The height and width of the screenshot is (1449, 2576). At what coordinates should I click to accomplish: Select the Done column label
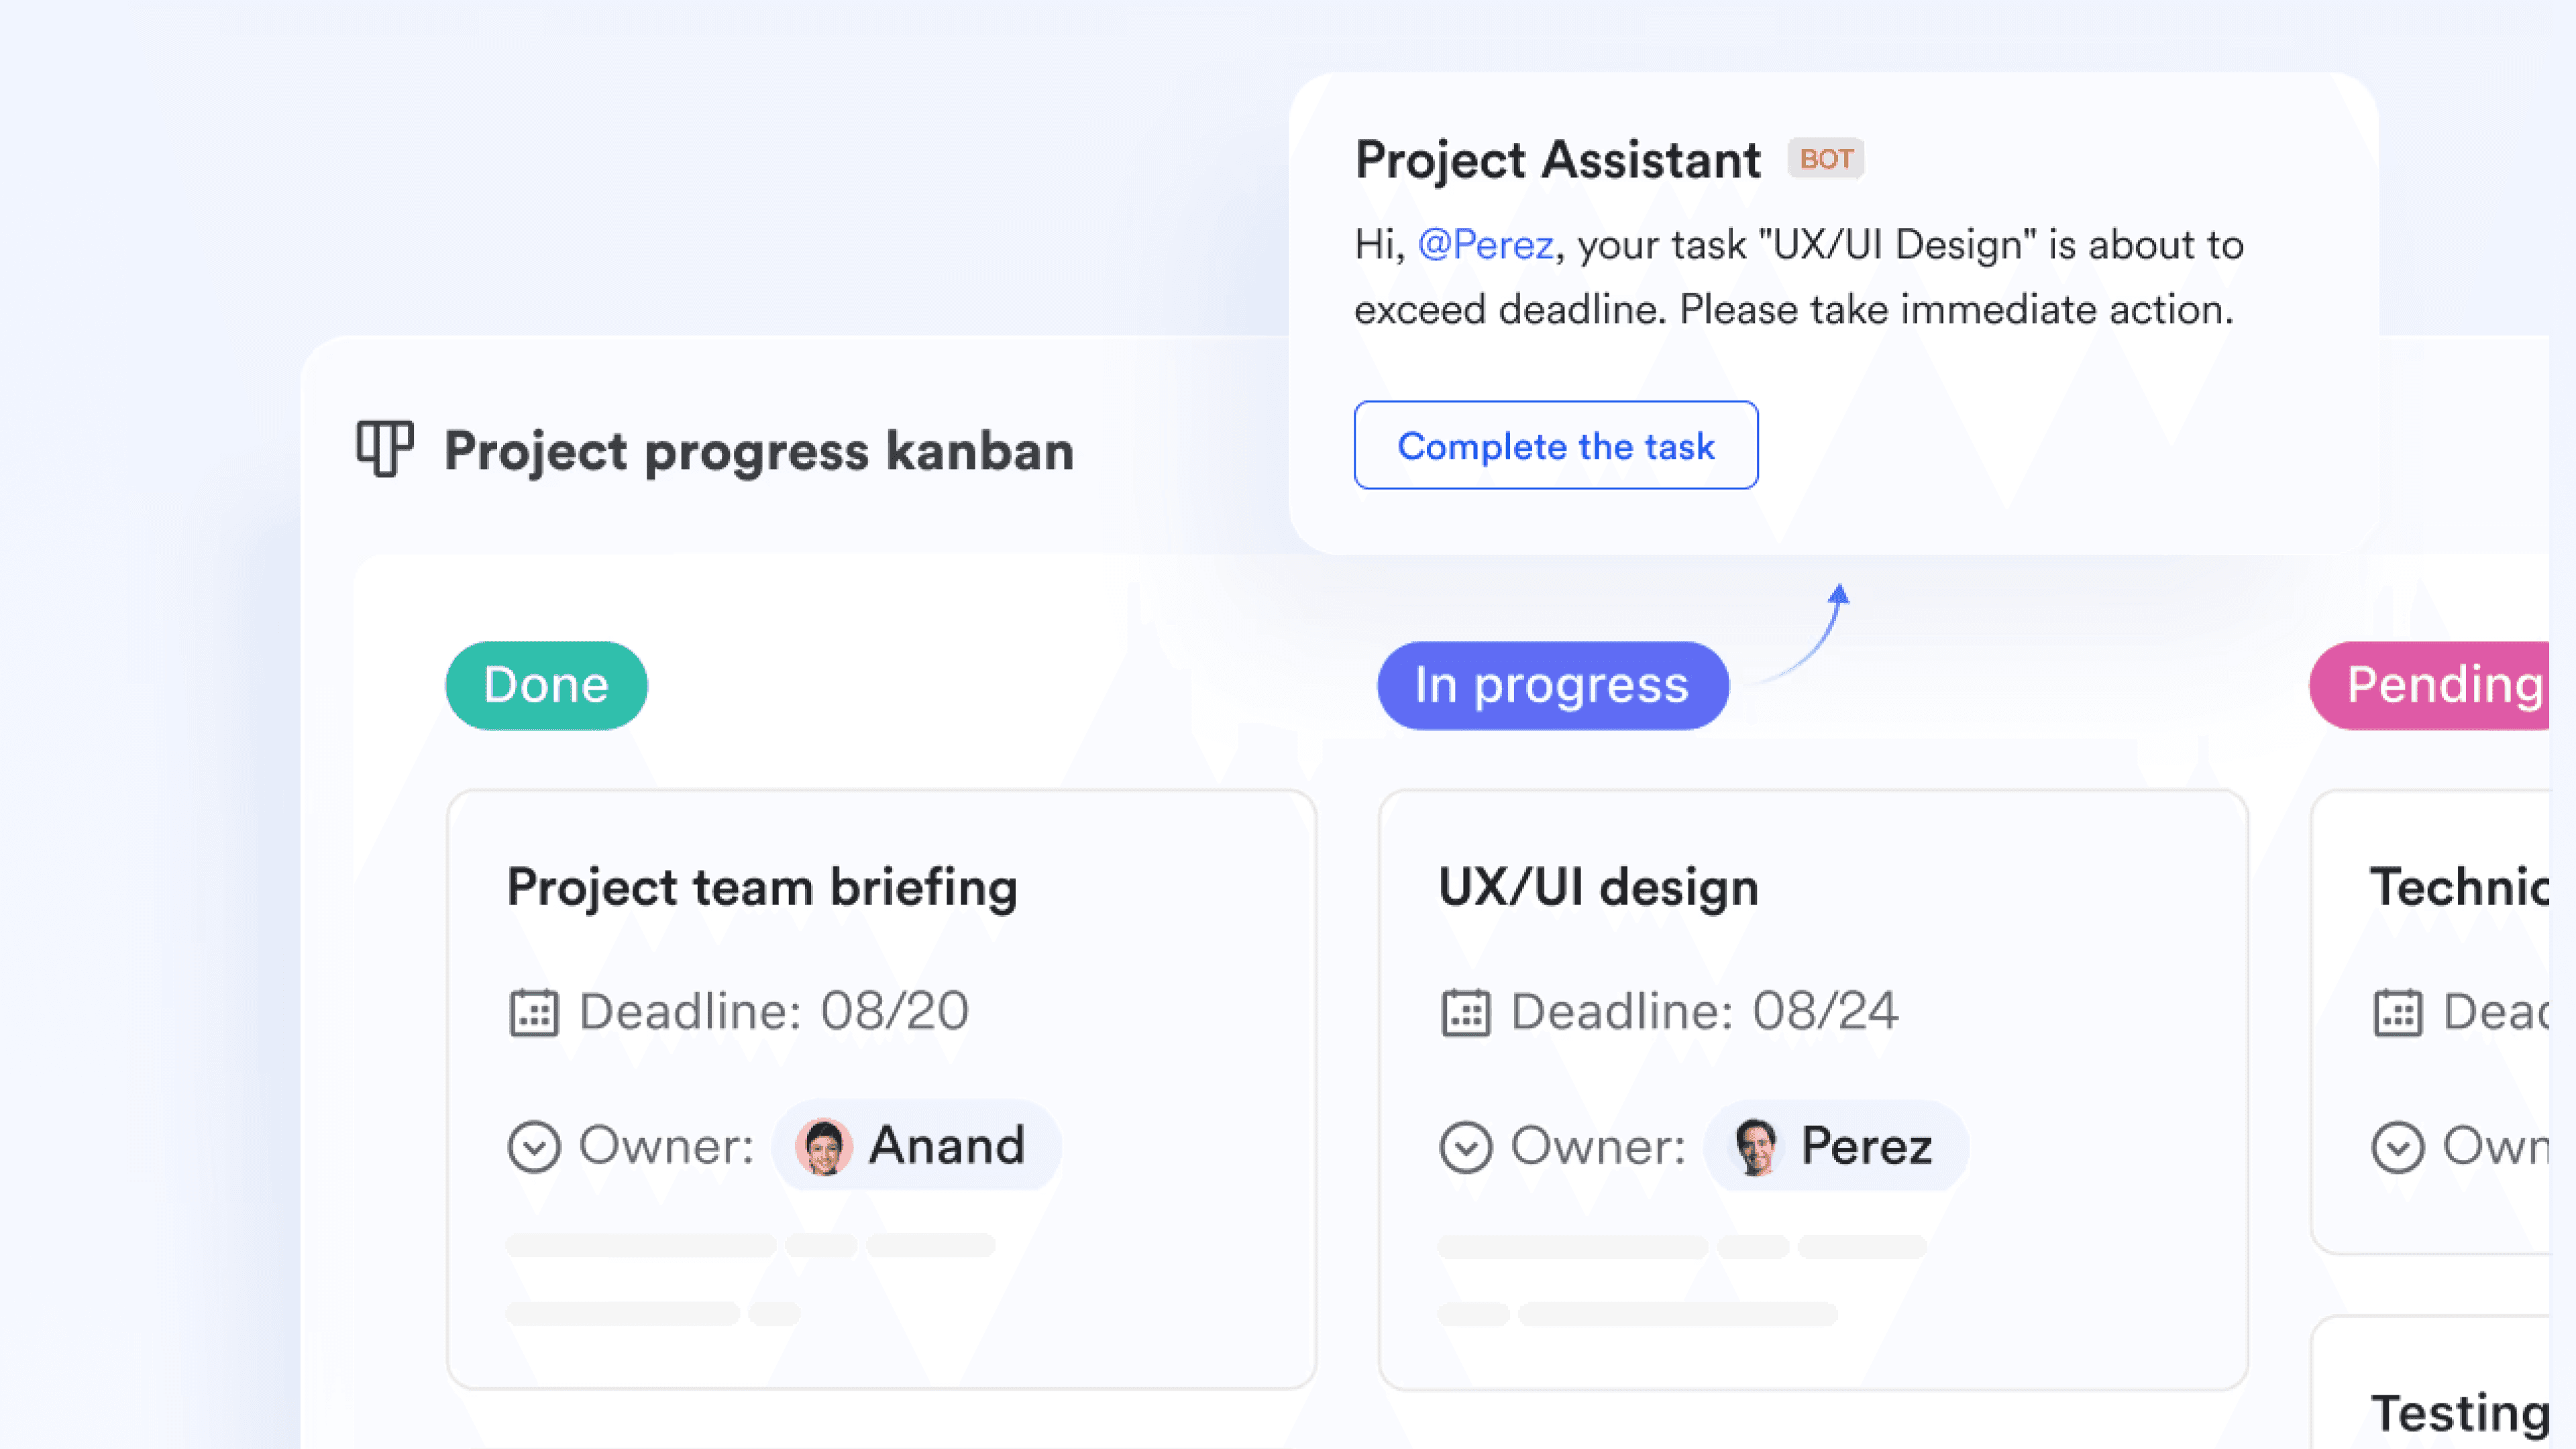point(546,686)
